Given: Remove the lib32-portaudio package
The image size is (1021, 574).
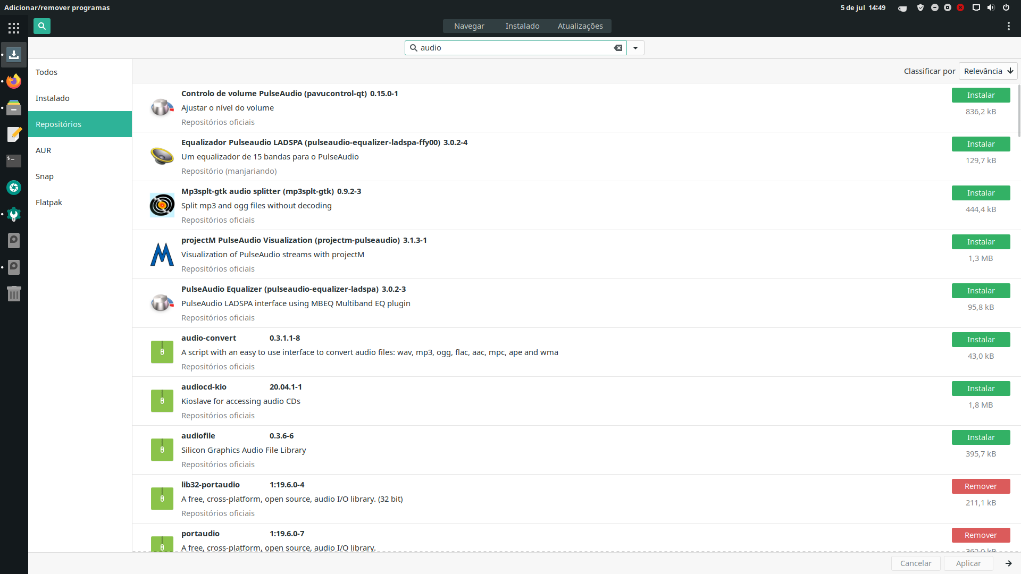Looking at the screenshot, I should tap(981, 486).
